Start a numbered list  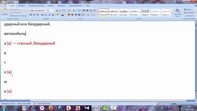click(x=74, y=11)
